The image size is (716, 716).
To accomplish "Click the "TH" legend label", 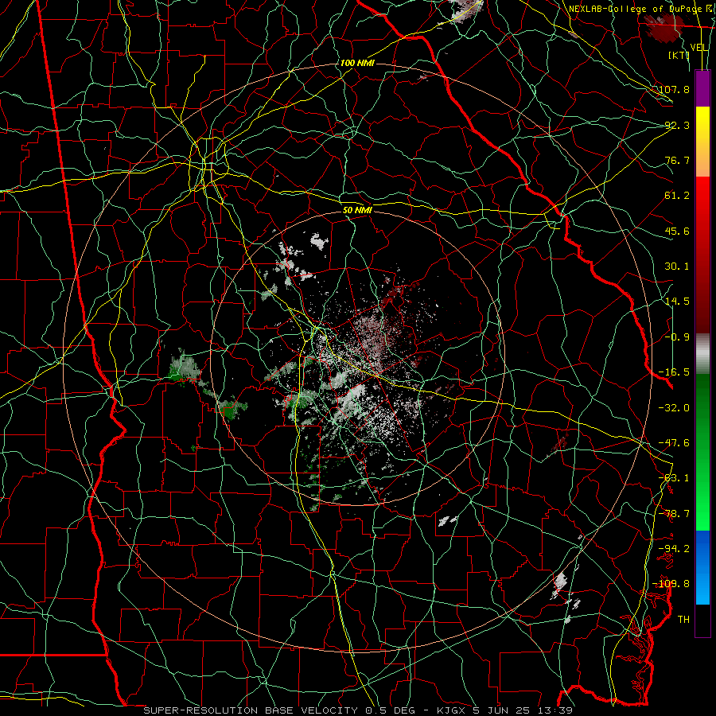I will click(x=683, y=620).
